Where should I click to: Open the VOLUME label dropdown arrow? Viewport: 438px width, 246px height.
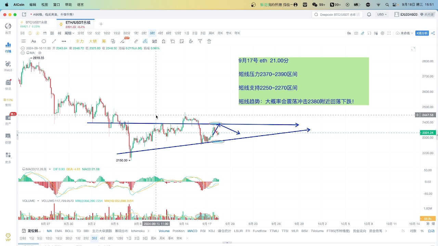38,201
